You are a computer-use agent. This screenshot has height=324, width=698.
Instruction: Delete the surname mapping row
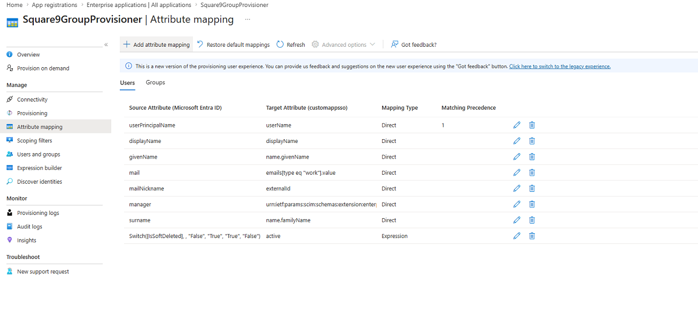click(x=532, y=220)
